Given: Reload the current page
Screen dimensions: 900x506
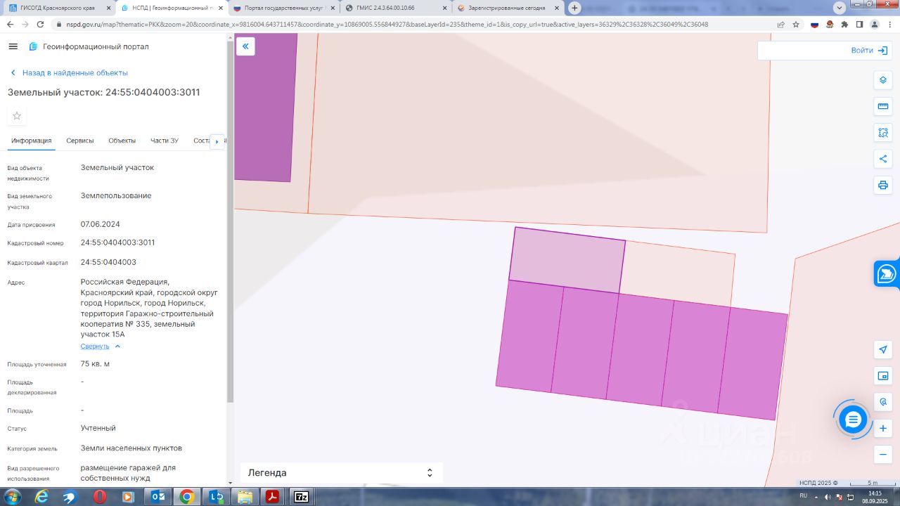Looking at the screenshot, I should (x=41, y=24).
